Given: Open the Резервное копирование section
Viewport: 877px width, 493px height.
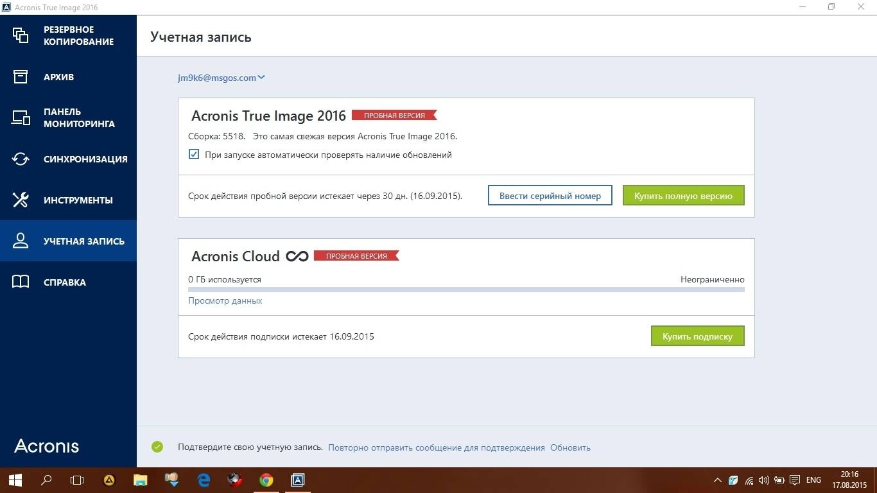Looking at the screenshot, I should click(68, 35).
